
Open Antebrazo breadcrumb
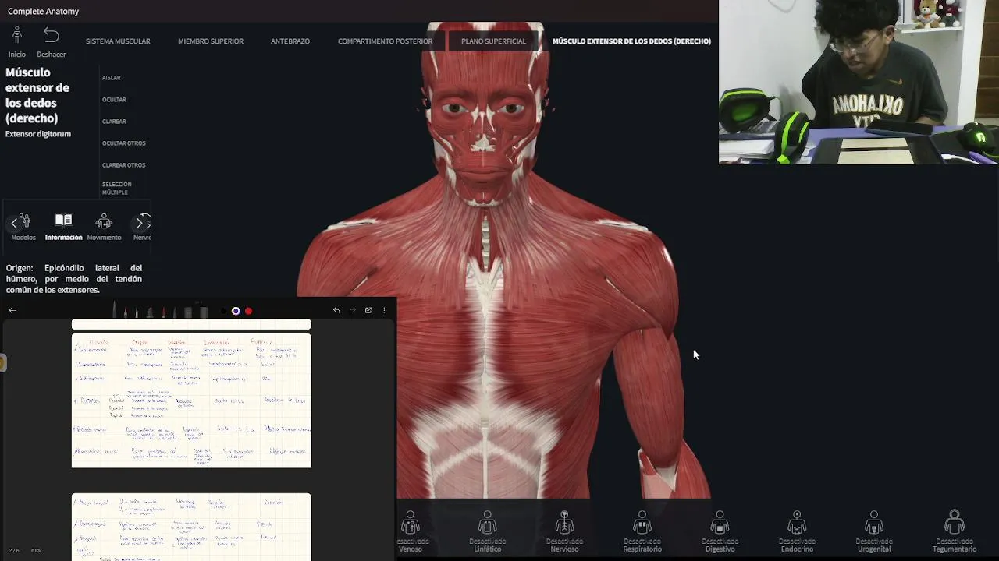(290, 41)
